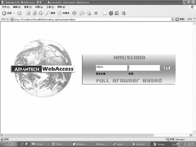Click the Advantech WebAccess logo banner

[x=43, y=69]
